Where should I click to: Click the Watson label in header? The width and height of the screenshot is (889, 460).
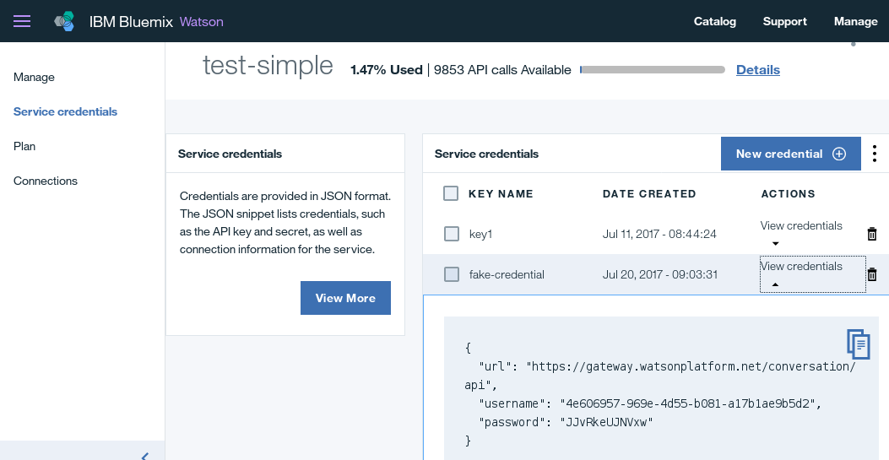point(201,22)
